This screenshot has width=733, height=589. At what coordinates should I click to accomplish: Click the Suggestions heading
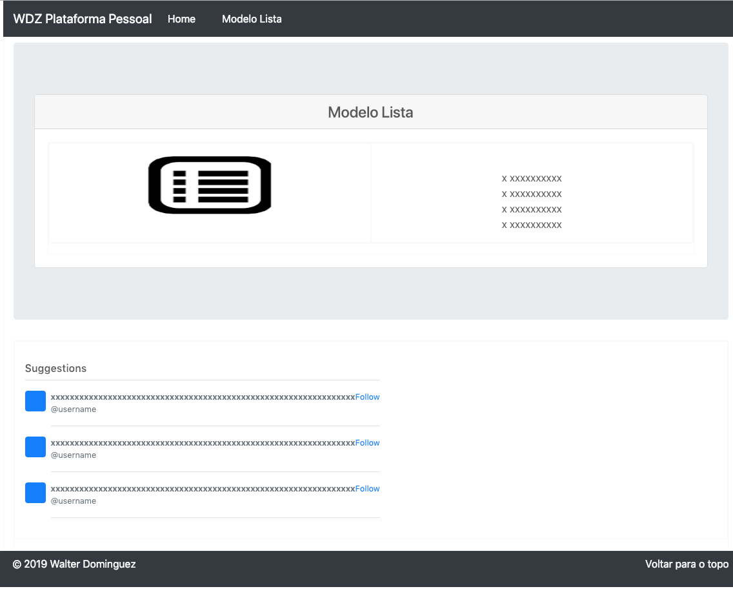point(55,368)
